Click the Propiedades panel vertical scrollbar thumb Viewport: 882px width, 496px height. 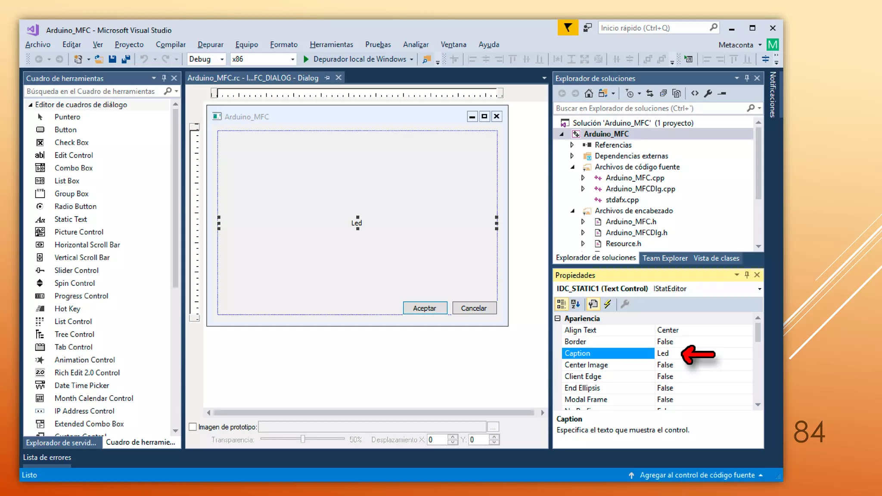click(x=758, y=332)
